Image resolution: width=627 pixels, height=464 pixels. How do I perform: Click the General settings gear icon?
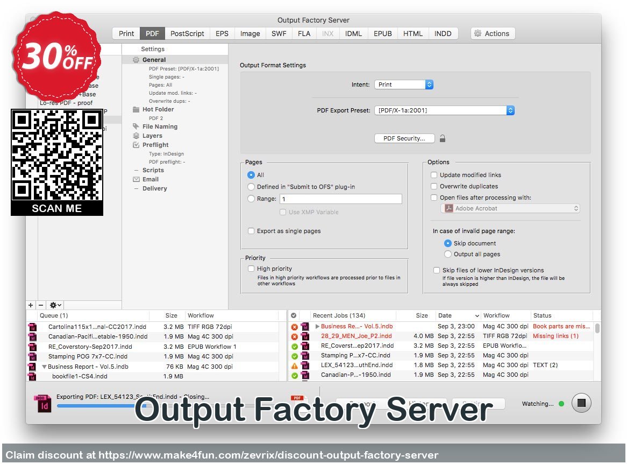[136, 60]
